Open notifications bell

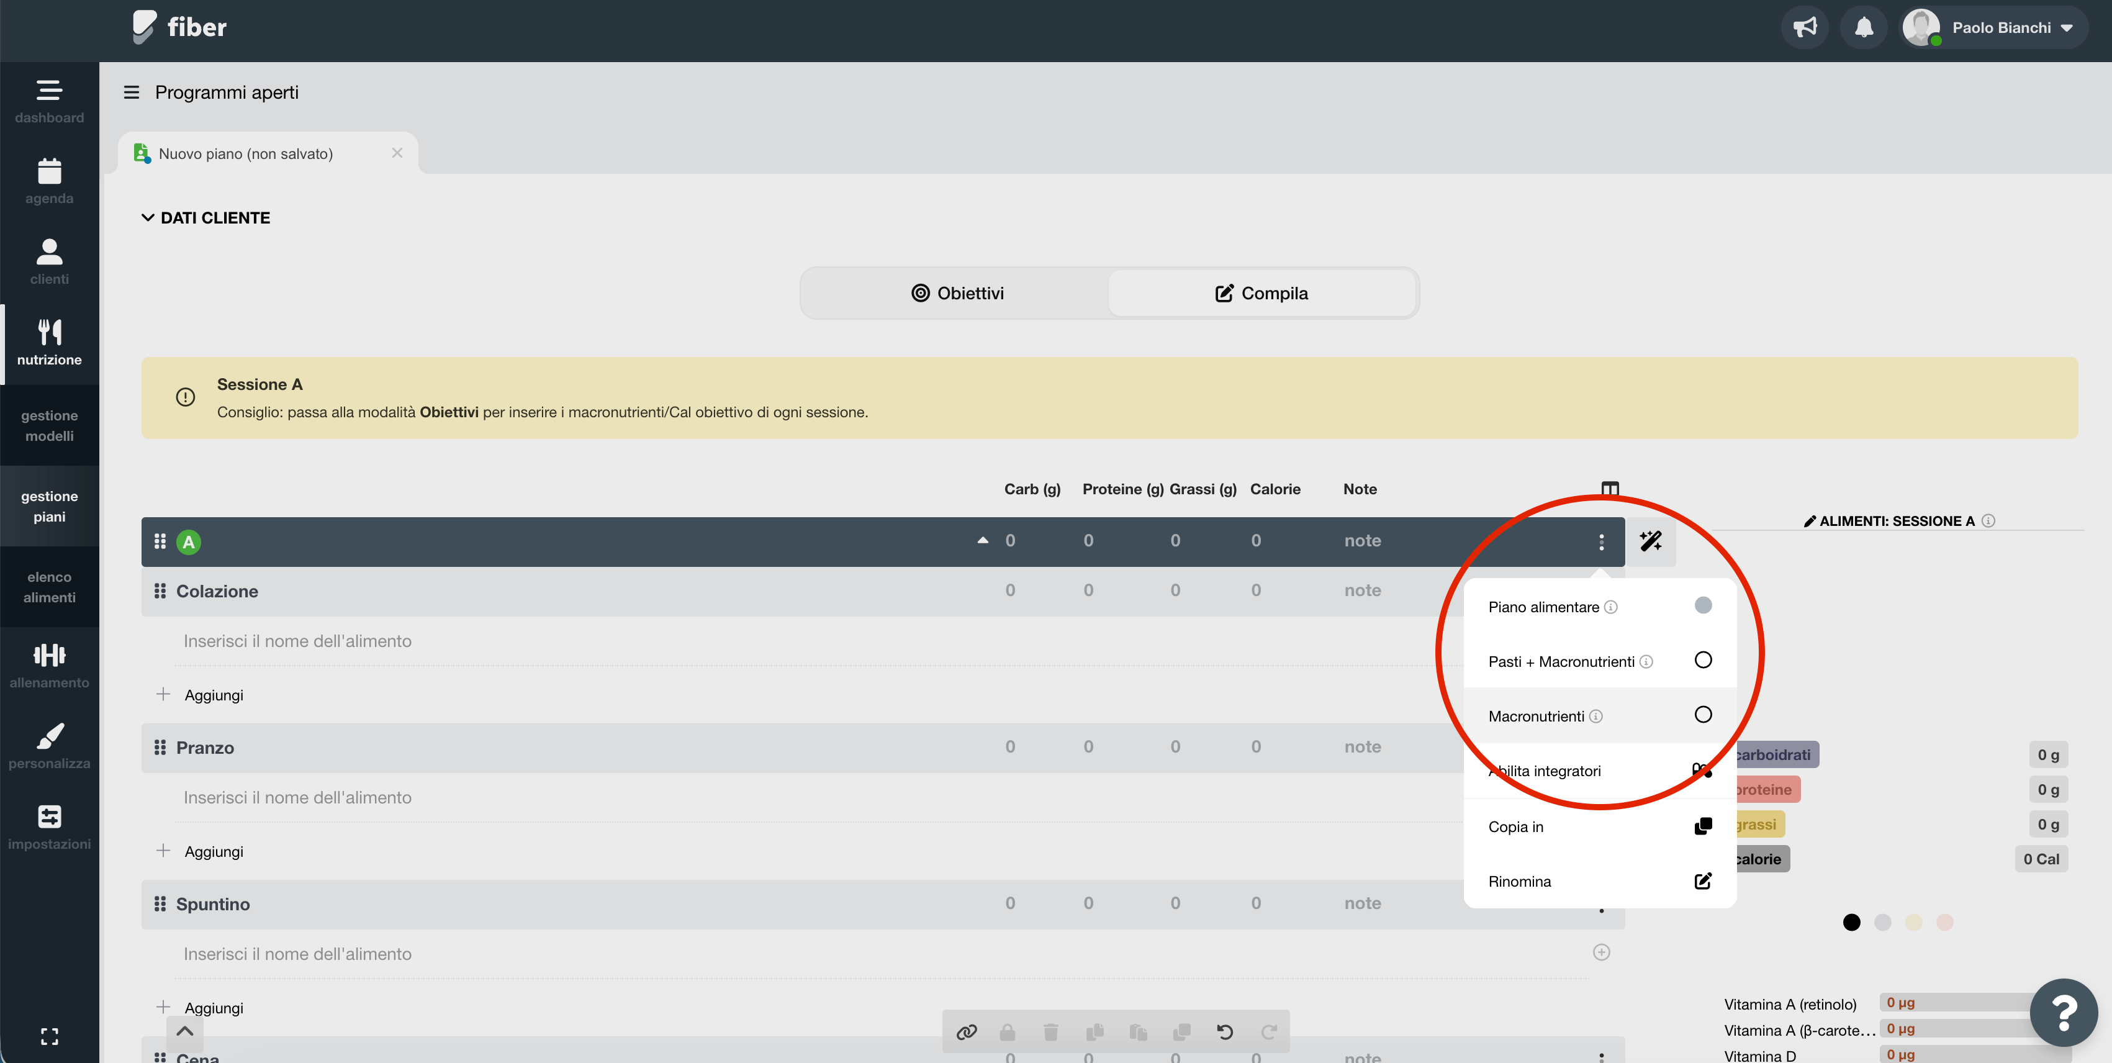(1864, 28)
